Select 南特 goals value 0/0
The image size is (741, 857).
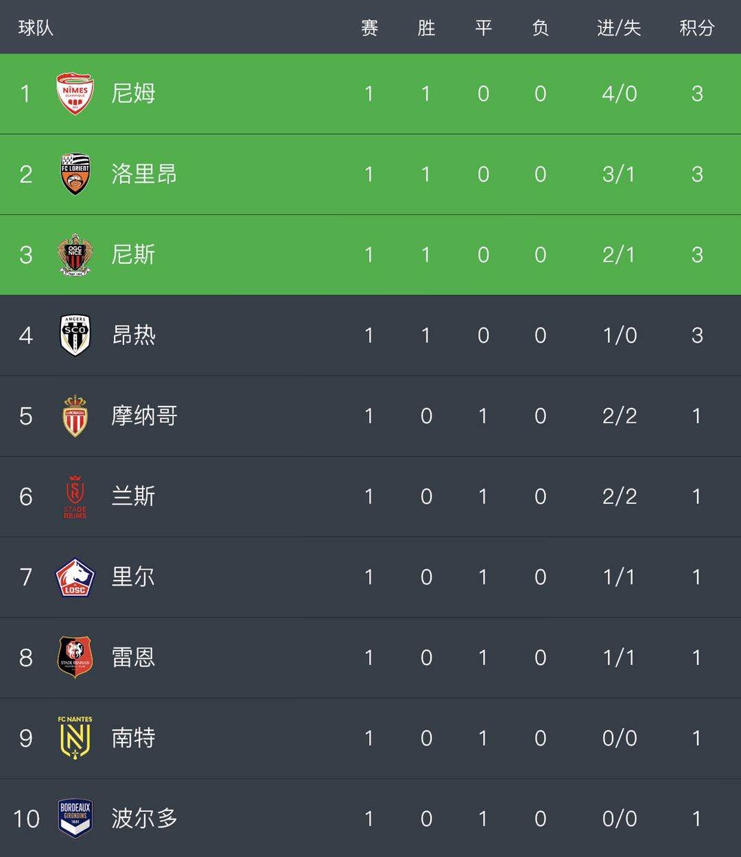(x=620, y=738)
